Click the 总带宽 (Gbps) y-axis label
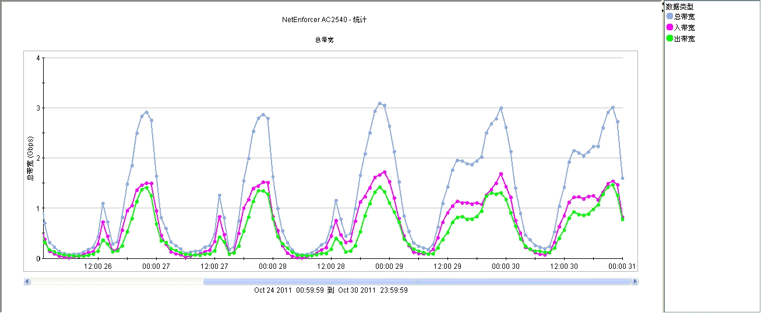Screen dimensions: 761x313 (30, 160)
